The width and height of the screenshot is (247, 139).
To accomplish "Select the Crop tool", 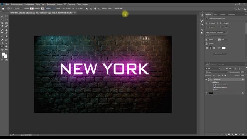I will [2, 23].
